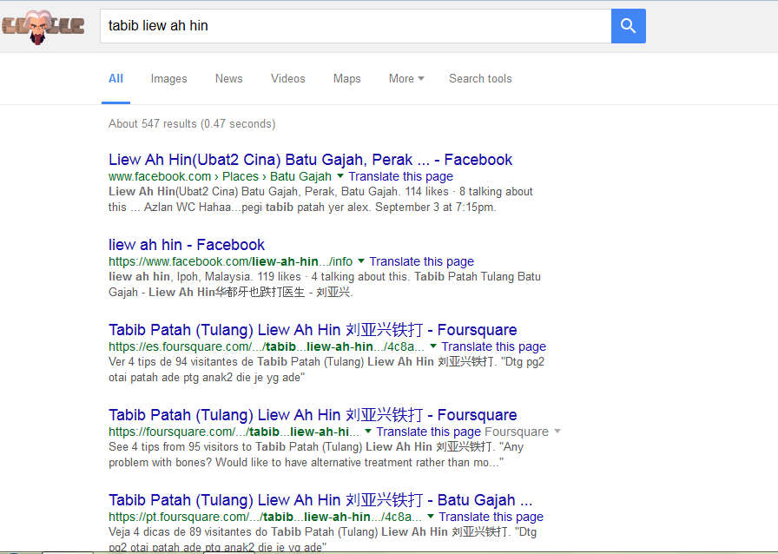Expand arrow next to es.foursquare.com URL
The height and width of the screenshot is (554, 778).
(433, 346)
